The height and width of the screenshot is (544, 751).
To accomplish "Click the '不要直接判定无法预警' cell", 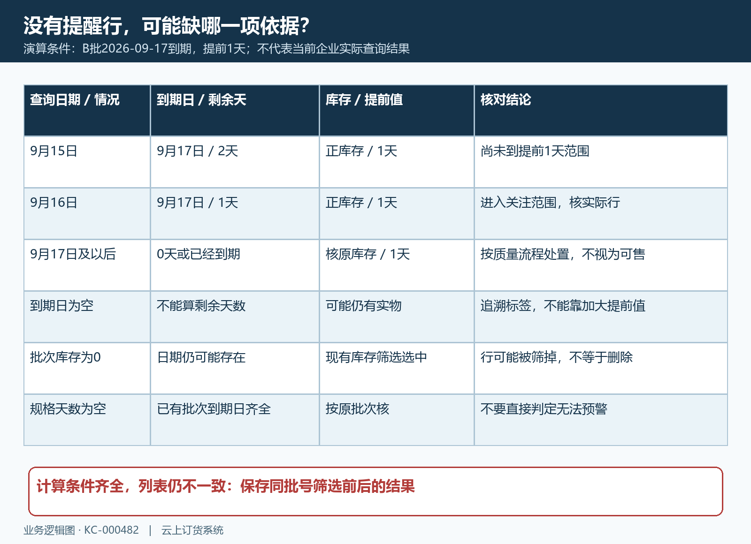I will pyautogui.click(x=601, y=420).
